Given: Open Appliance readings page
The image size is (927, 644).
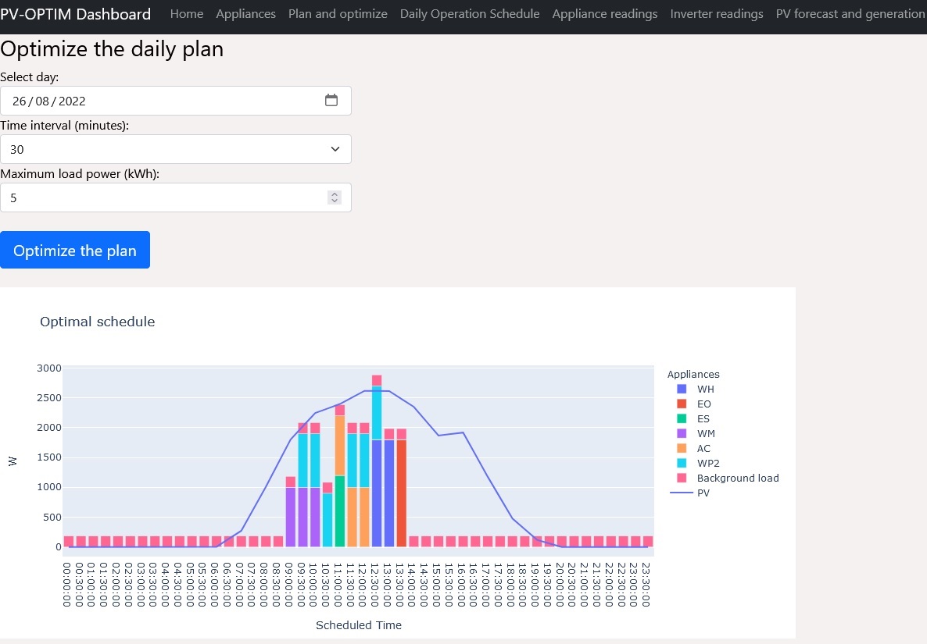Looking at the screenshot, I should [x=604, y=14].
